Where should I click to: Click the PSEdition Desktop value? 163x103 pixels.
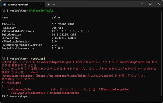(x=57, y=28)
